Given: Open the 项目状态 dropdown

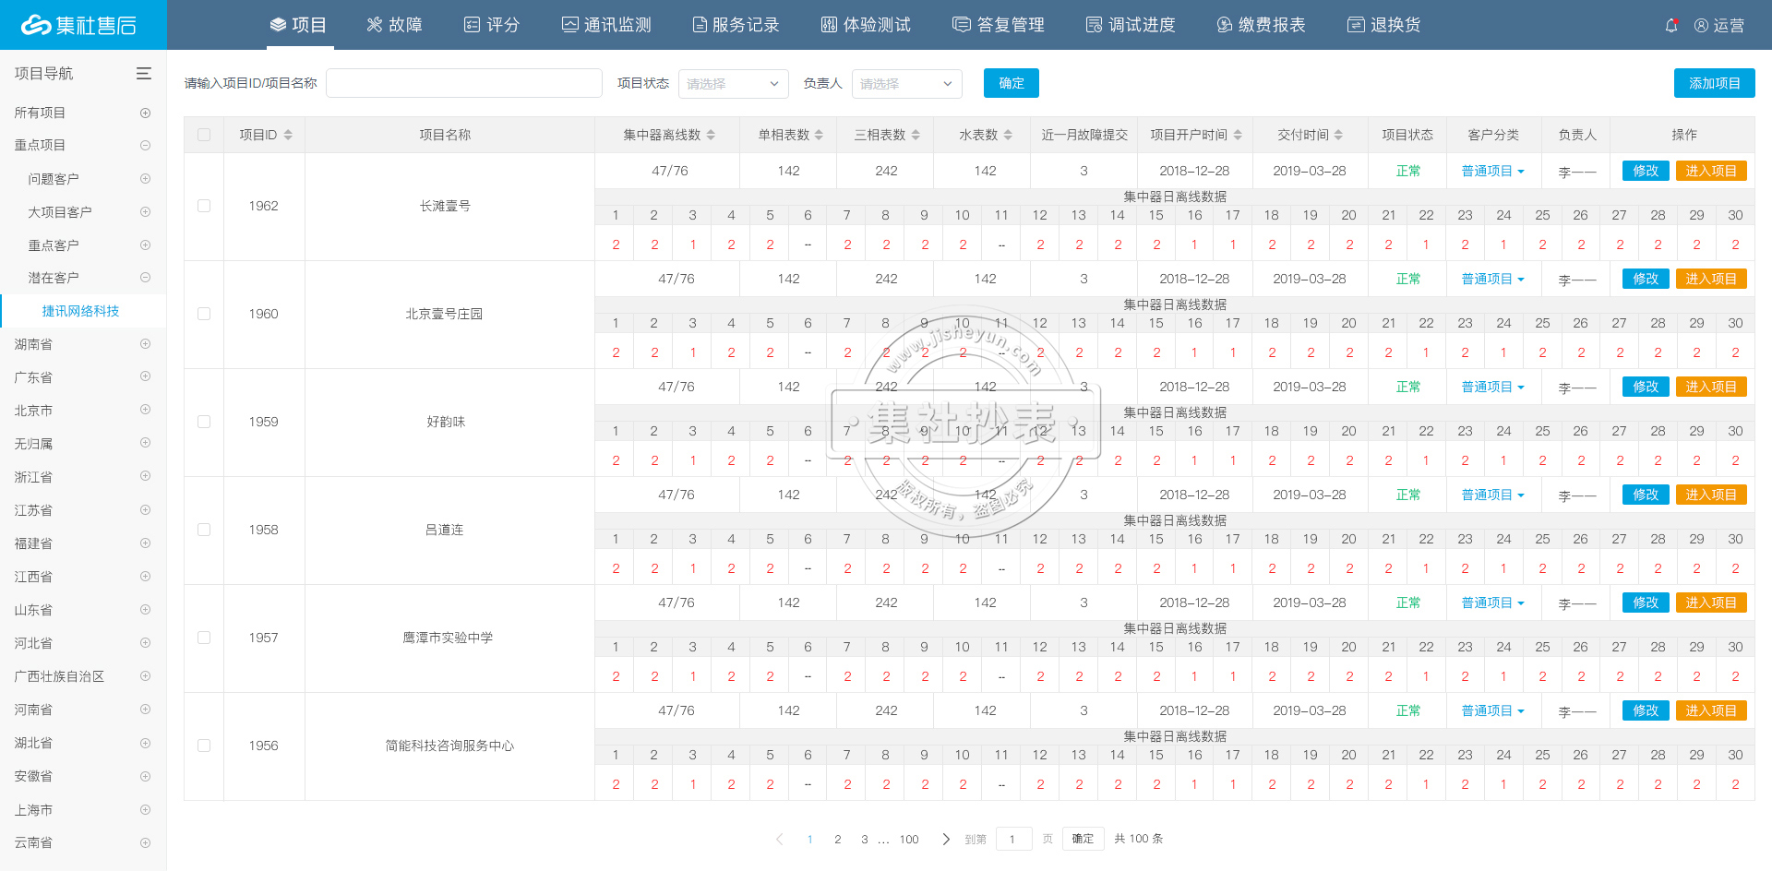Looking at the screenshot, I should click(733, 84).
